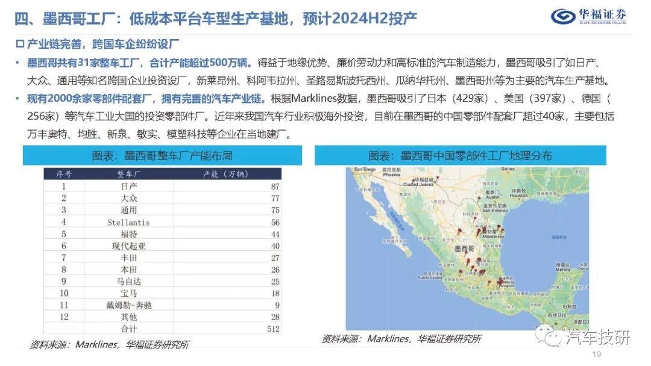Click the Mérida label on the map
This screenshot has width=651, height=366.
[x=563, y=270]
